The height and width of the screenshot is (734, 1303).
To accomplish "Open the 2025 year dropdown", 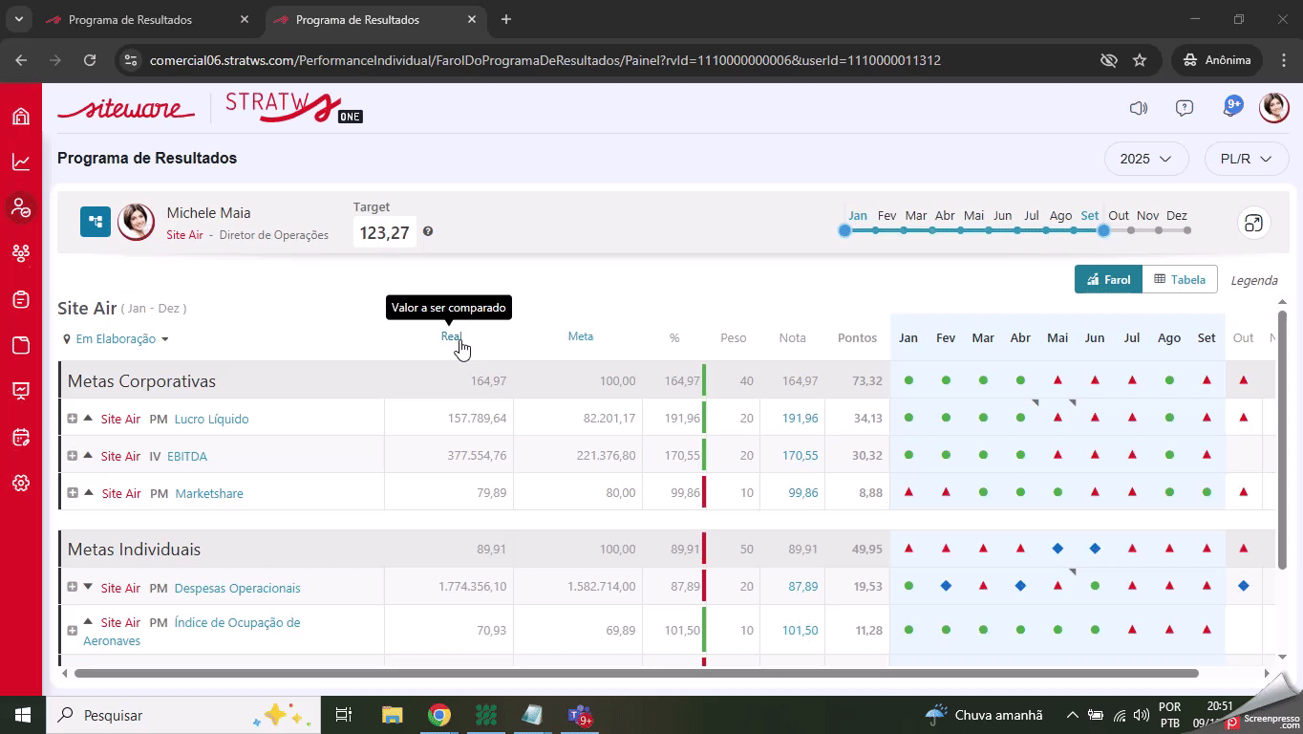I will click(x=1145, y=159).
